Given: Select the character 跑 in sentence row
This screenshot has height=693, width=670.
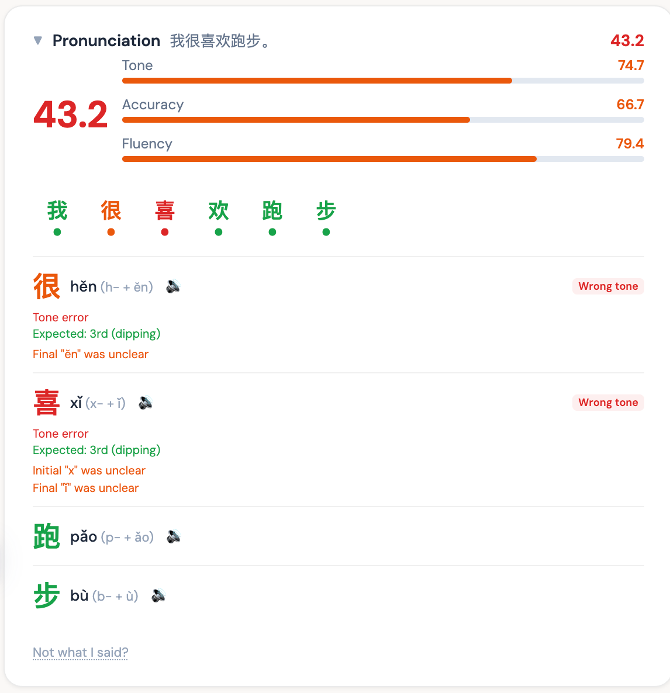Looking at the screenshot, I should [272, 211].
